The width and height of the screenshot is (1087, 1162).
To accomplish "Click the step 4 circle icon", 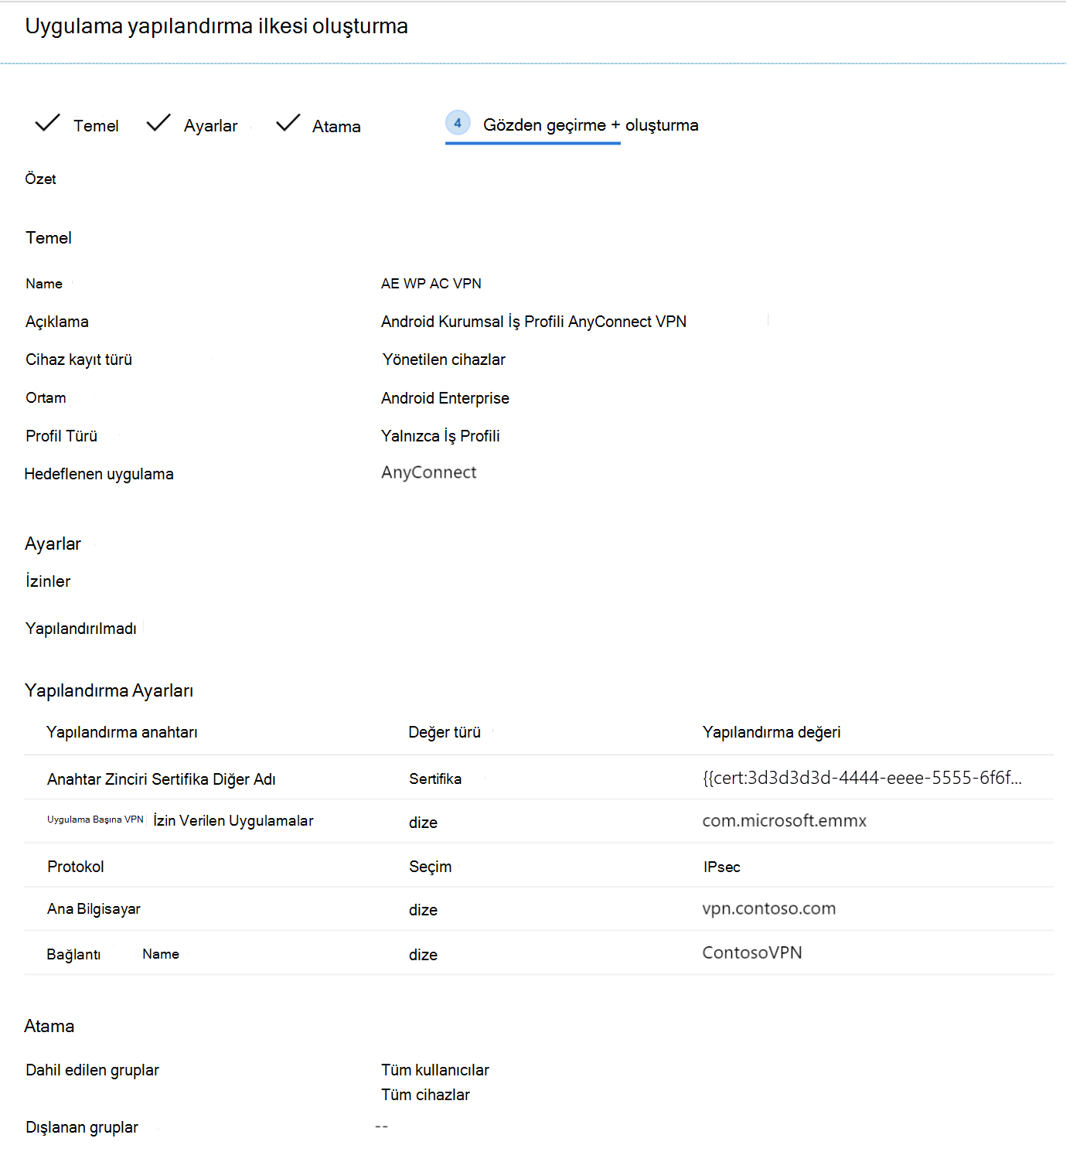I will [x=458, y=123].
